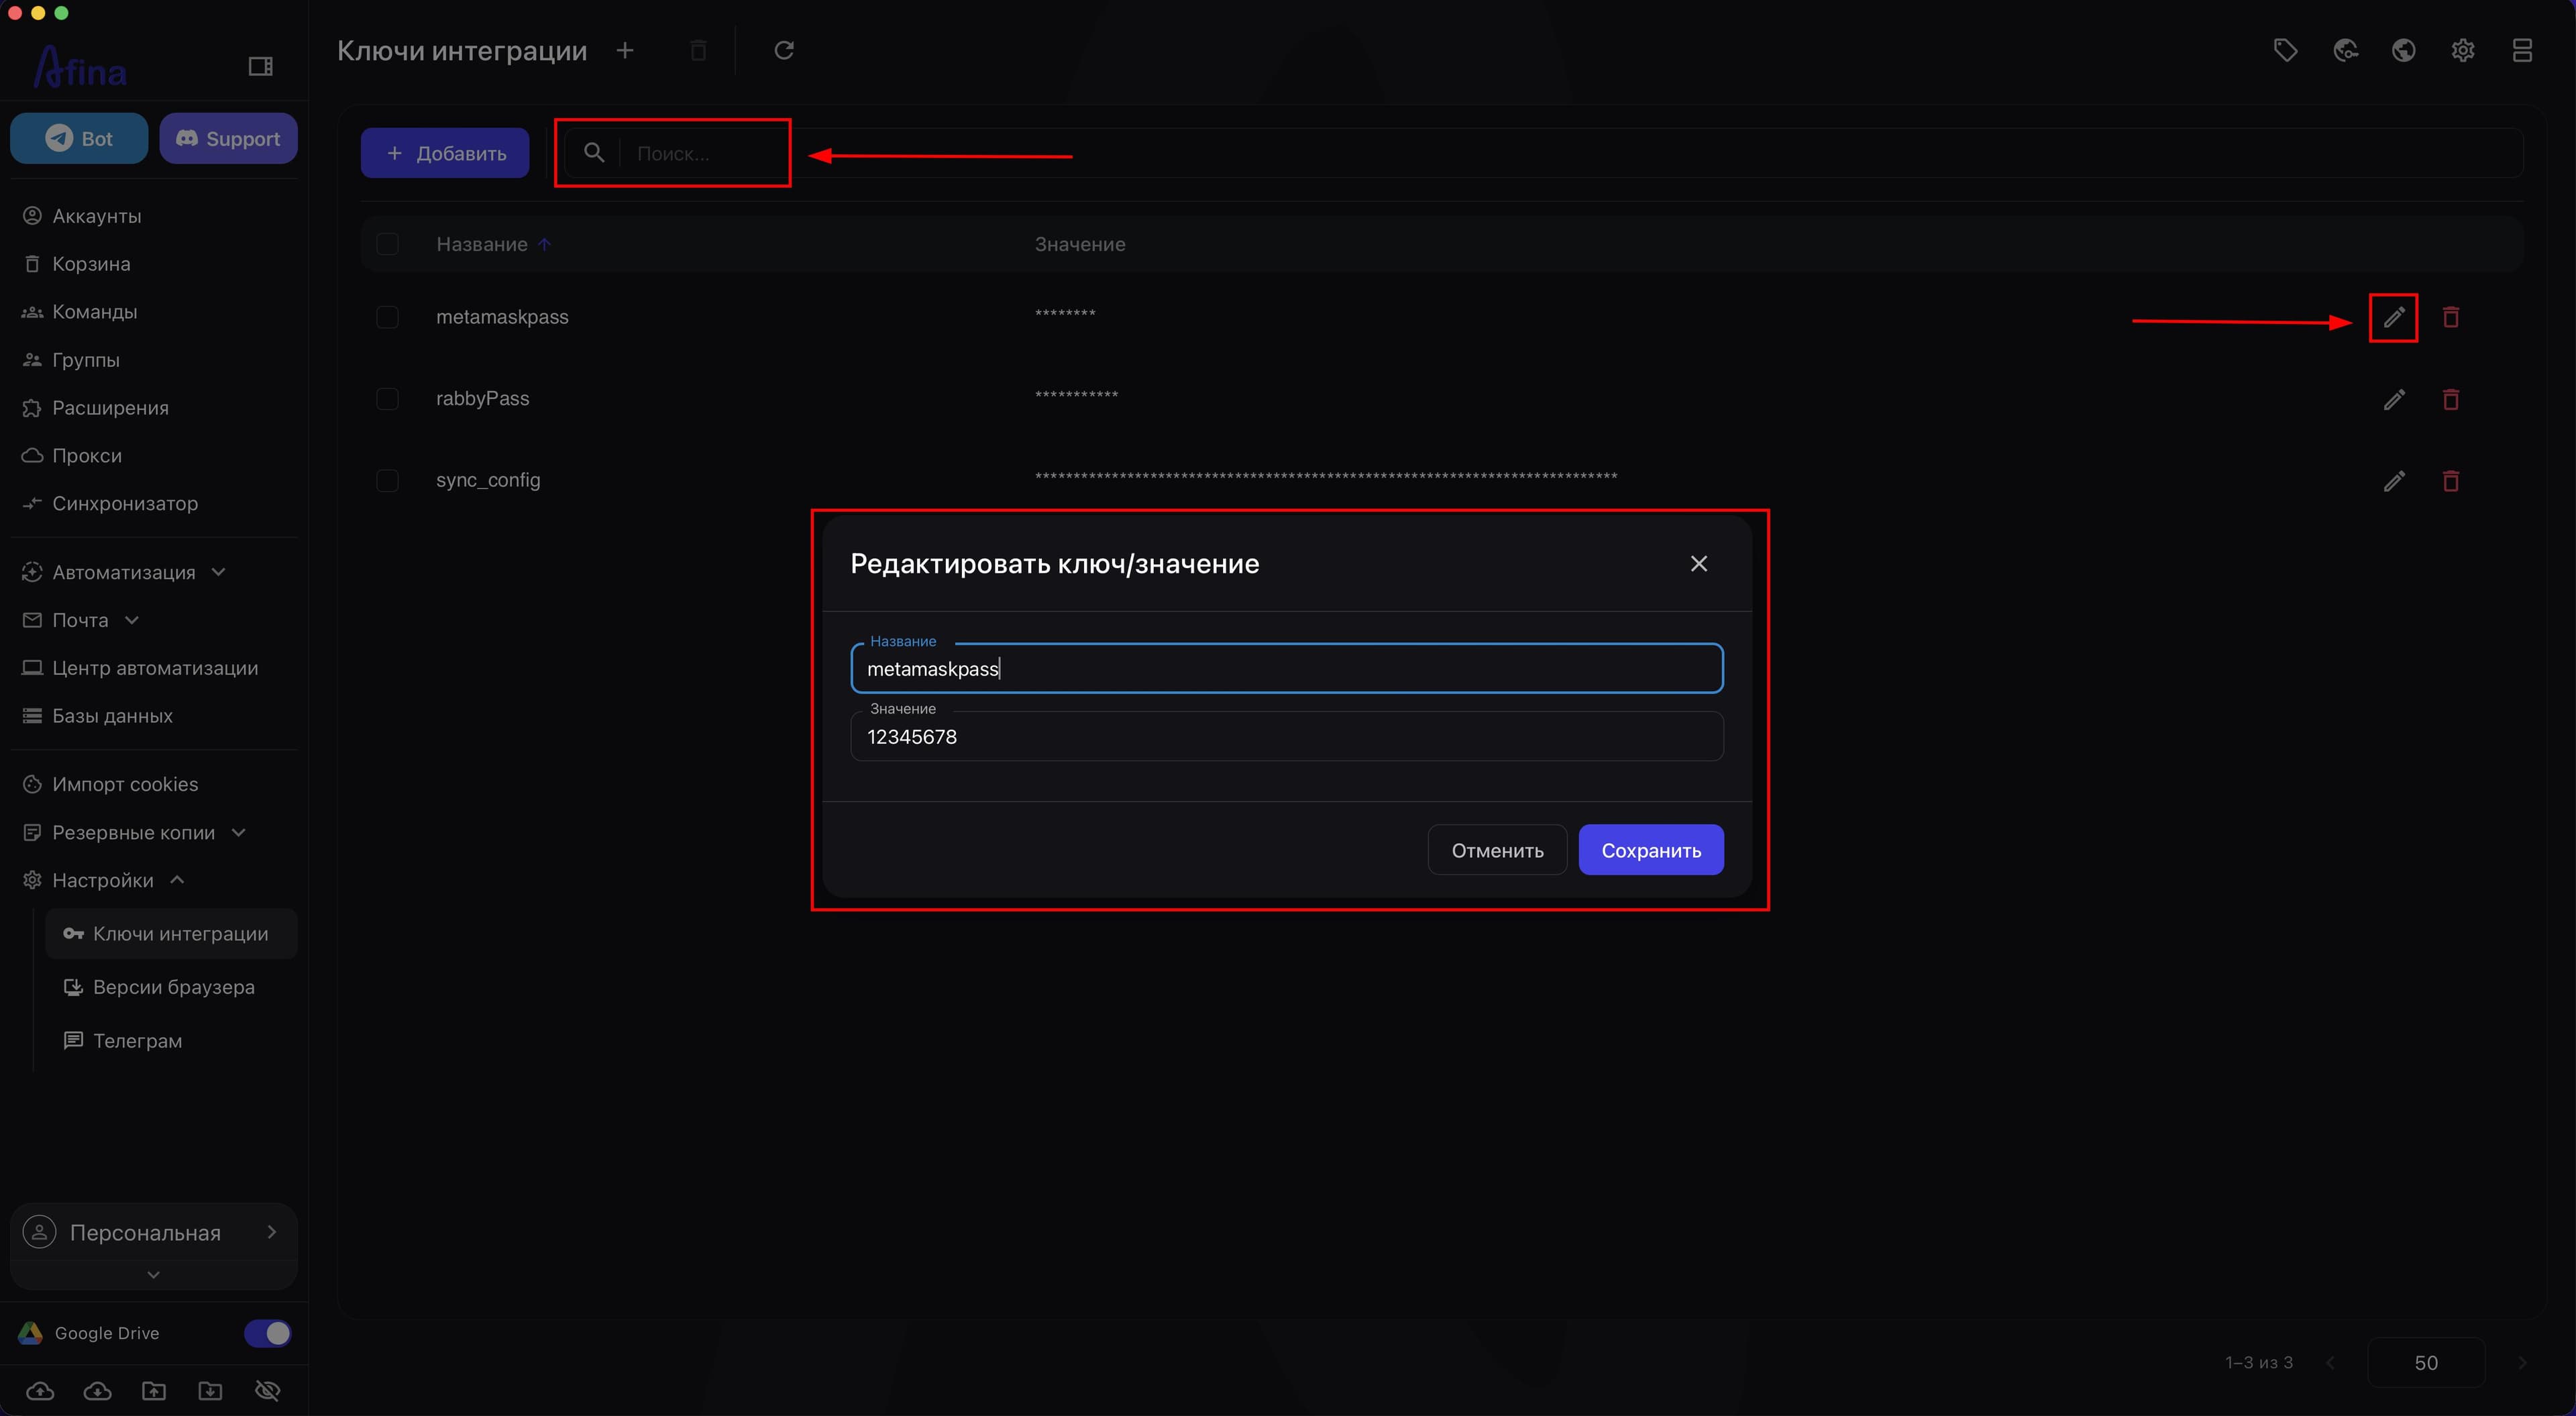Edit the metamaskpass key with the pencil icon
Image resolution: width=2576 pixels, height=1416 pixels.
[x=2394, y=318]
